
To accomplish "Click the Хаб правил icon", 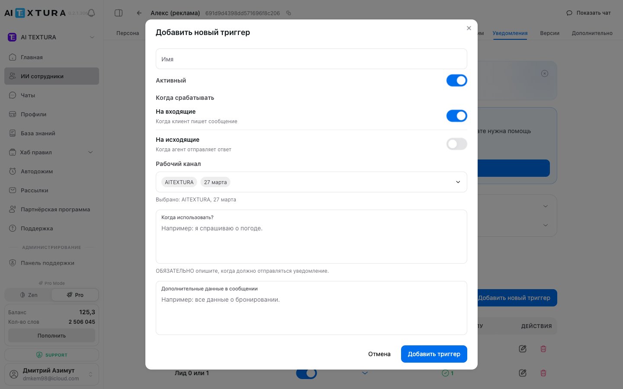I will tap(13, 152).
